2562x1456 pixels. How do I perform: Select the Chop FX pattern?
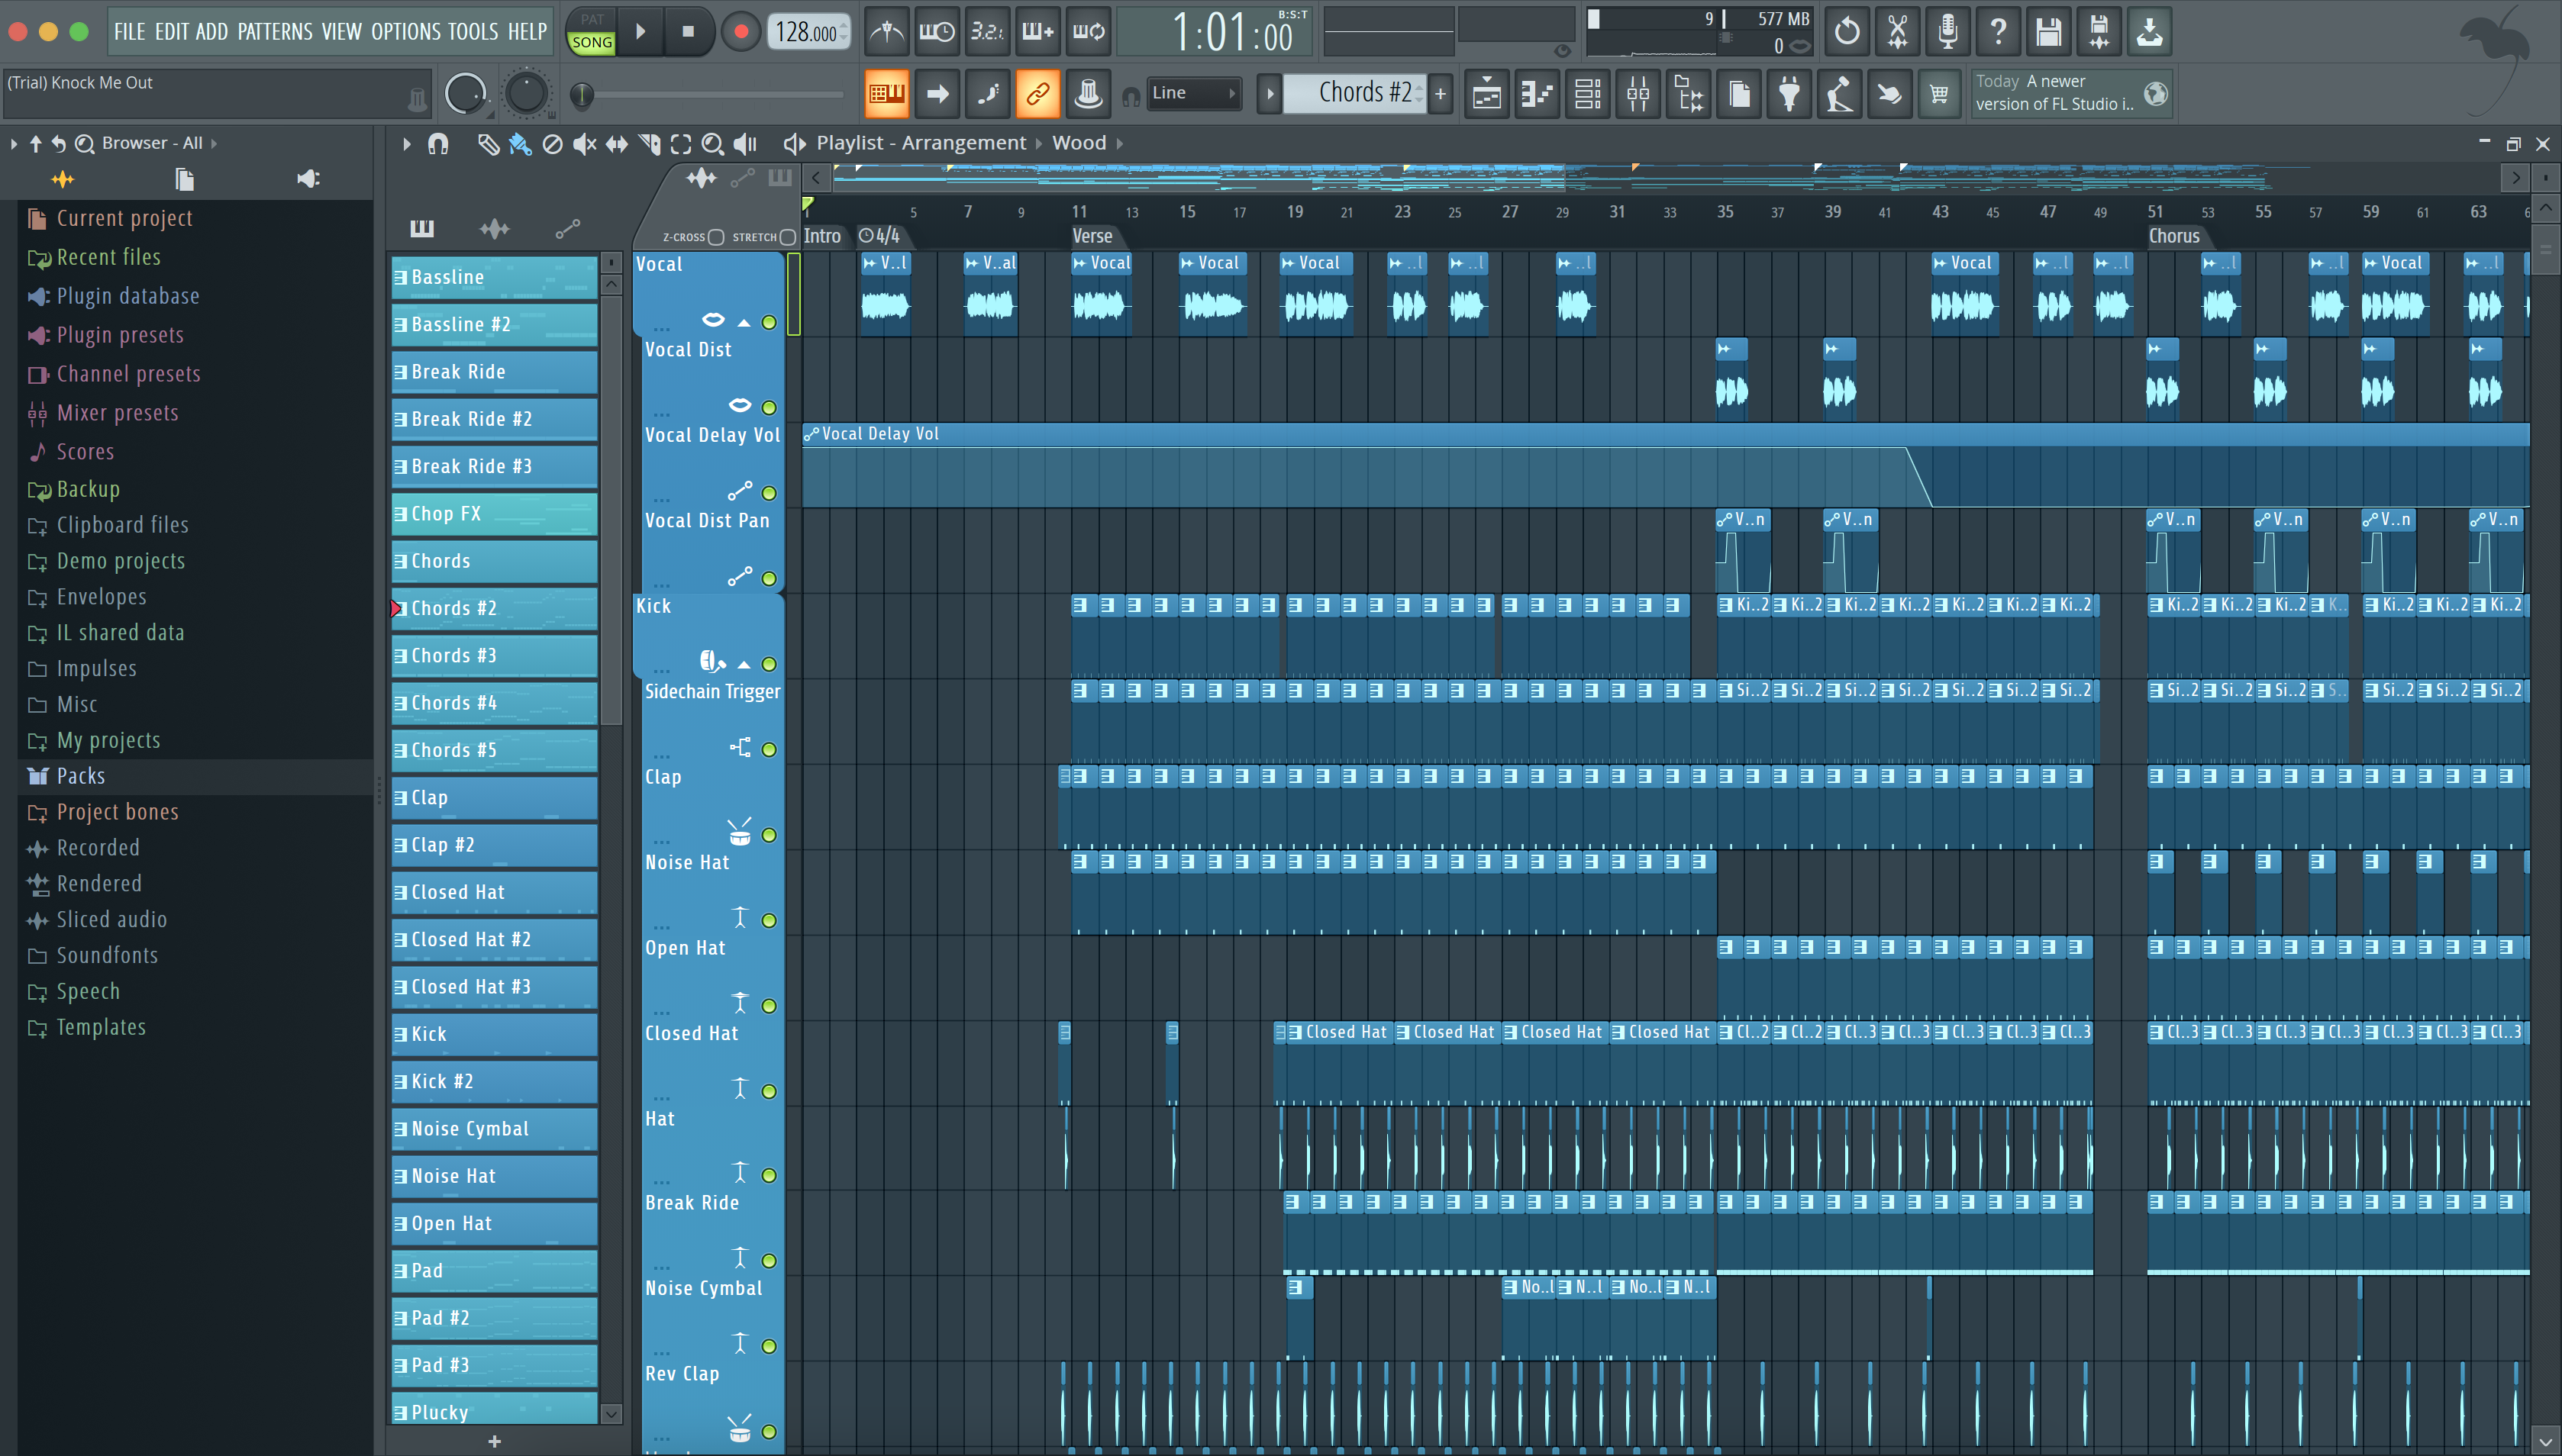point(493,514)
